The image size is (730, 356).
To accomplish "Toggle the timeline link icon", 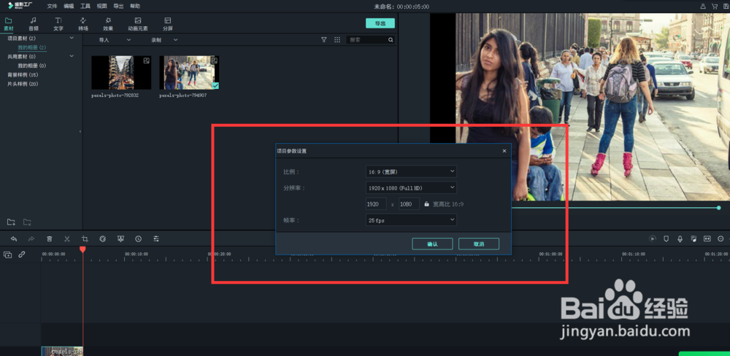I will pos(21,255).
